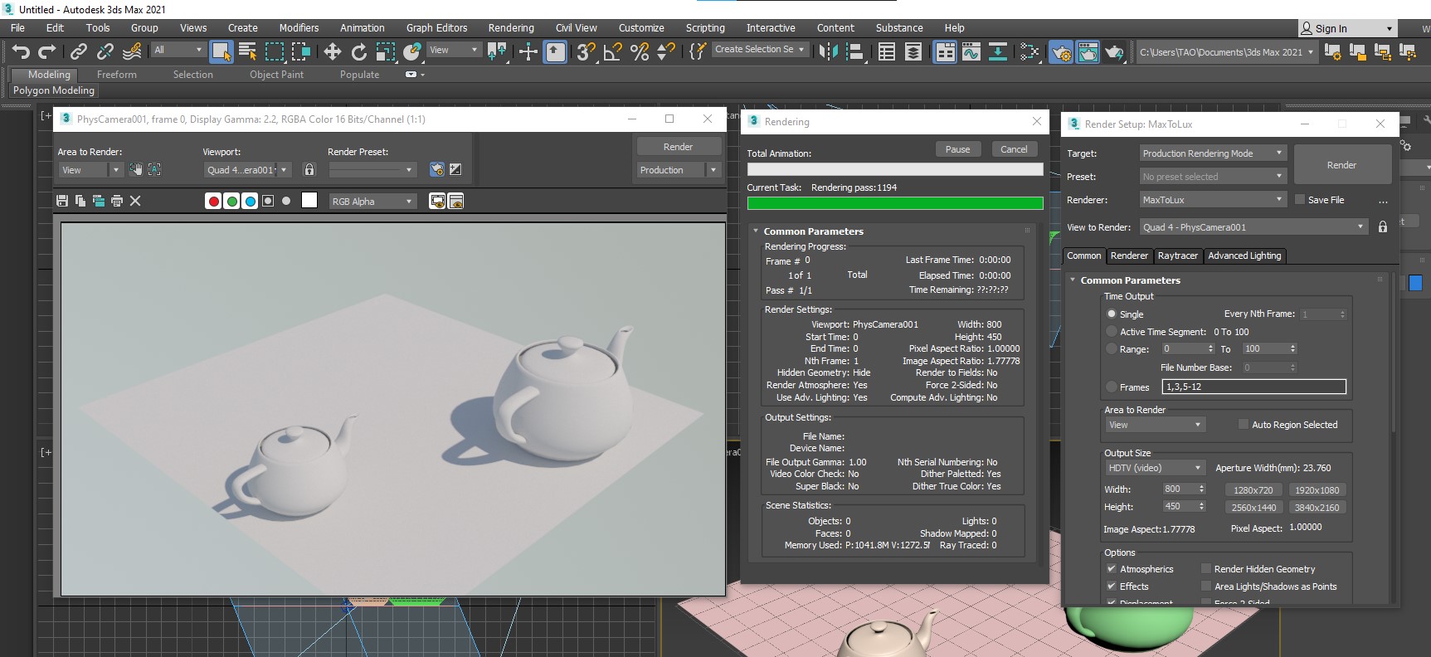1431x657 pixels.
Task: Open the Production render mode dropdown
Action: pos(679,170)
